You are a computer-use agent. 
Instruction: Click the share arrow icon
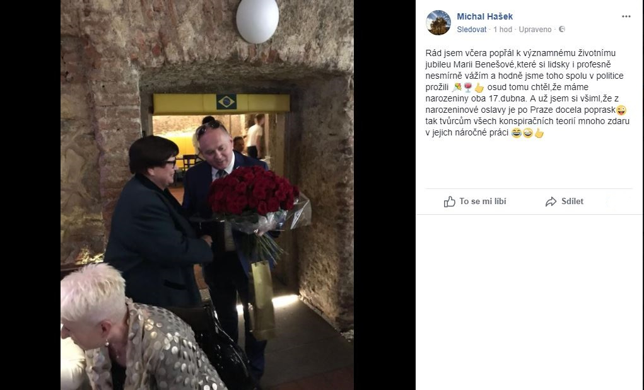click(551, 202)
